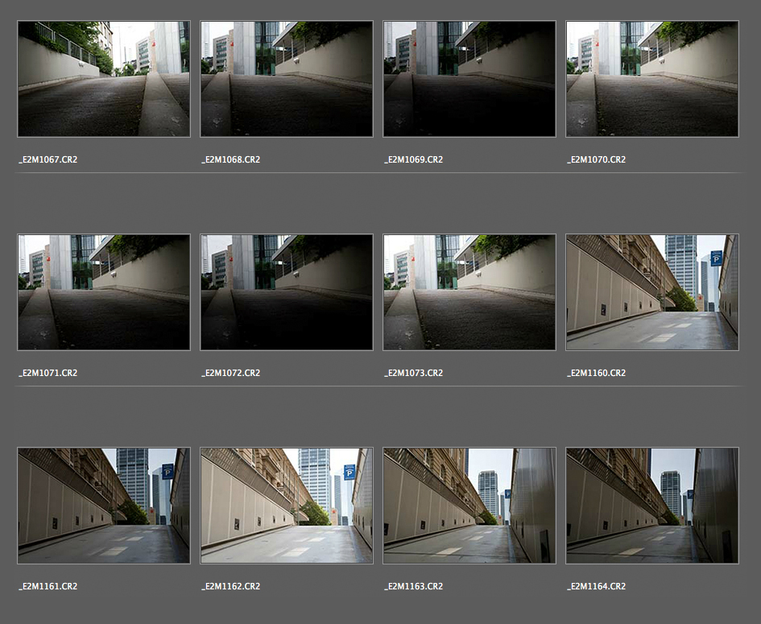The image size is (761, 624).
Task: Click the _E2M1164.CR2 image thumbnail
Action: 652,506
